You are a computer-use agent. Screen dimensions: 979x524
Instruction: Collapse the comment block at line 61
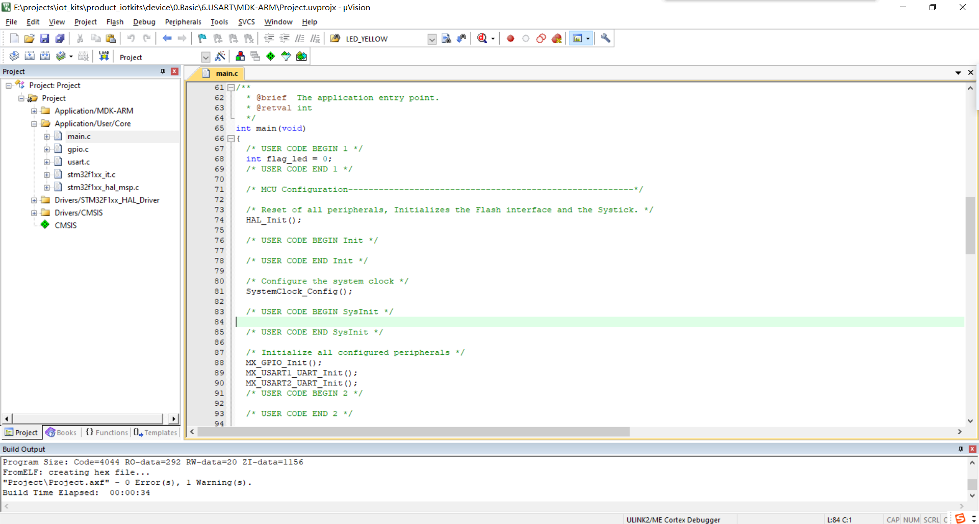coord(231,88)
